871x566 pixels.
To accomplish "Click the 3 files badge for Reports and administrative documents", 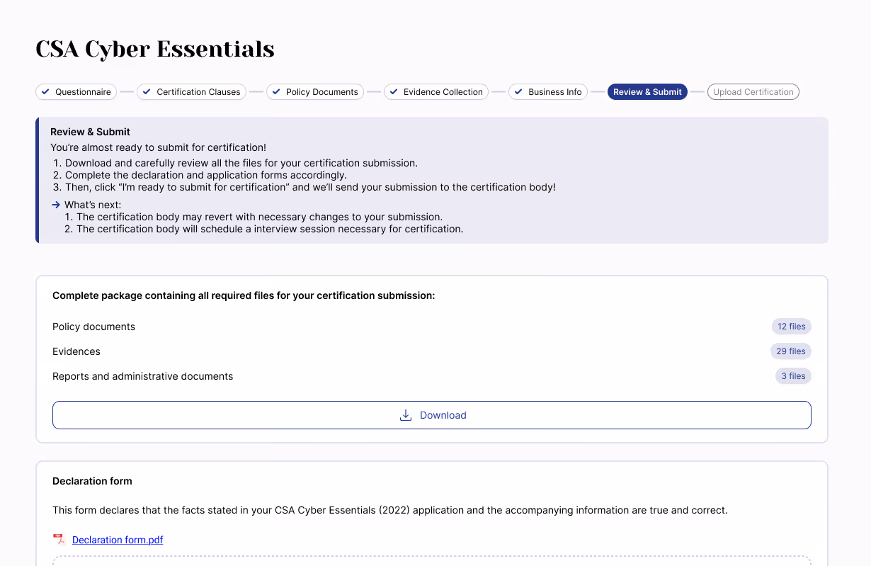I will 792,375.
